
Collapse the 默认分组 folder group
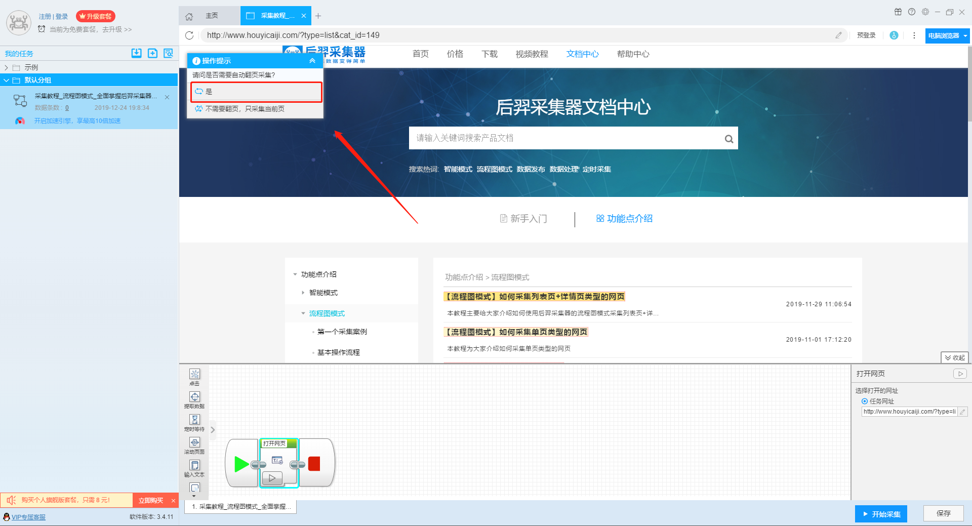(x=6, y=80)
